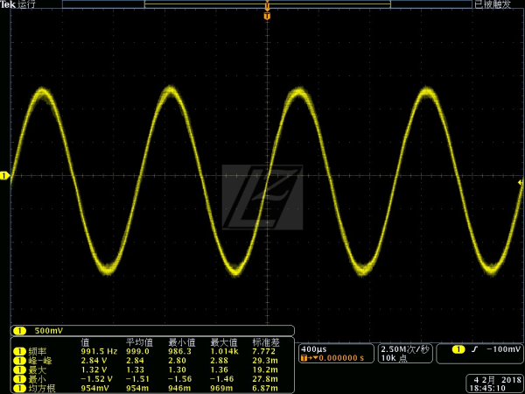Image resolution: width=525 pixels, height=394 pixels.
Task: Click the 运行 acquisition status
Action: [x=26, y=4]
